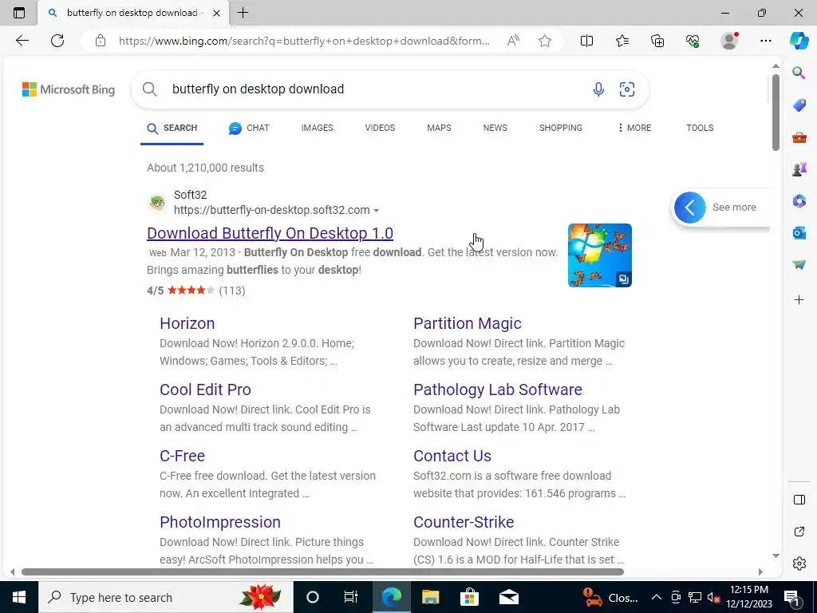The width and height of the screenshot is (817, 613).
Task: Open Collections icon in toolbar
Action: pyautogui.click(x=657, y=41)
